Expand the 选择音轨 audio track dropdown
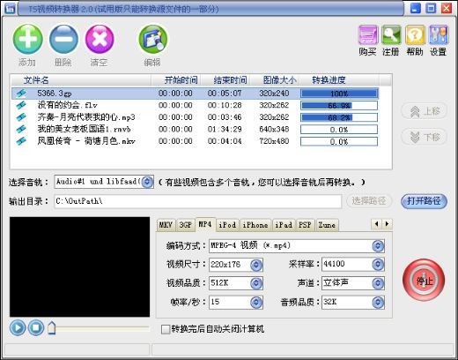The image size is (458, 360). point(147,182)
